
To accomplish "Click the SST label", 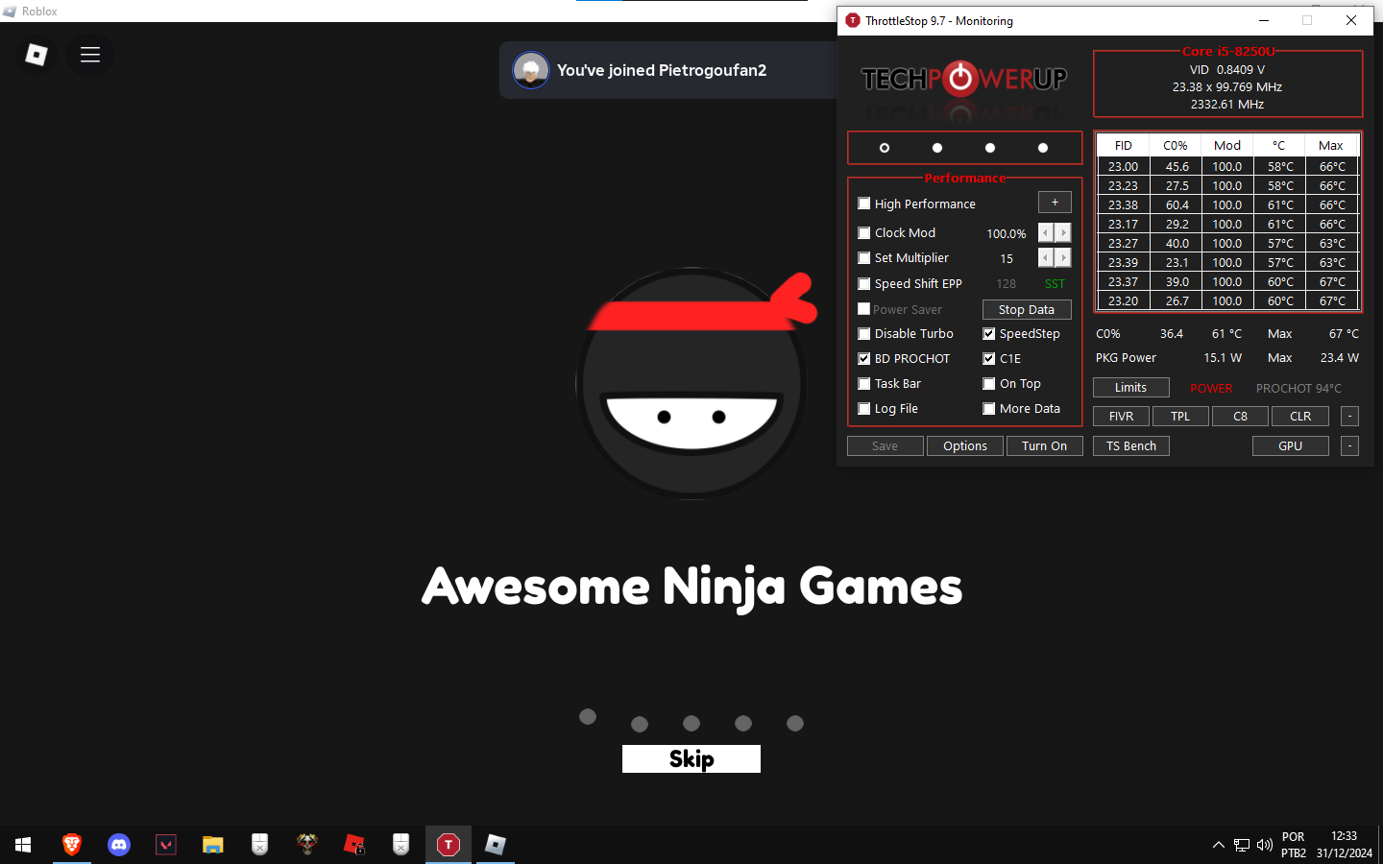I will pyautogui.click(x=1055, y=284).
